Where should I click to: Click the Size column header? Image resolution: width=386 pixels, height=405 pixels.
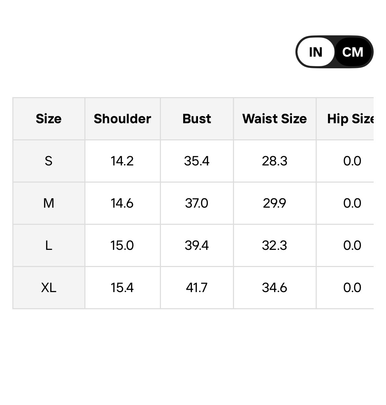[49, 119]
